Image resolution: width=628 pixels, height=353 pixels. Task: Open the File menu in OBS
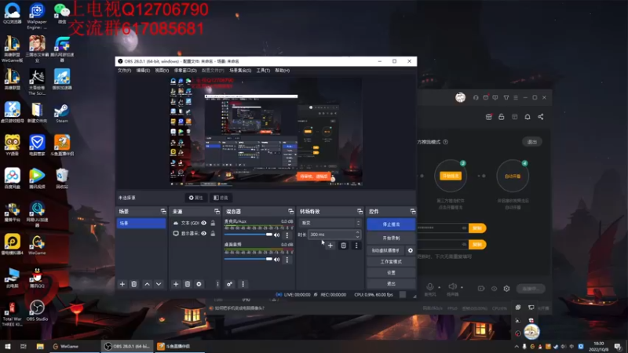[124, 71]
